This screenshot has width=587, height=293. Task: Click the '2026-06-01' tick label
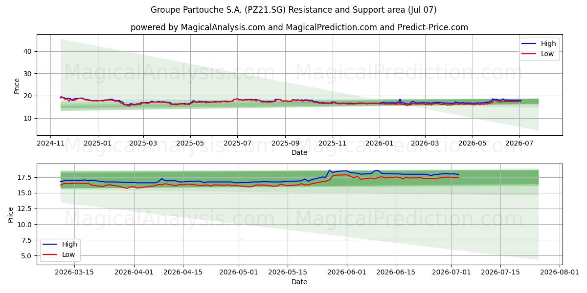tap(347, 272)
